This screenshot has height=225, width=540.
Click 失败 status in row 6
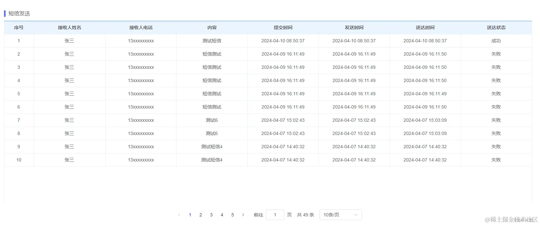496,107
